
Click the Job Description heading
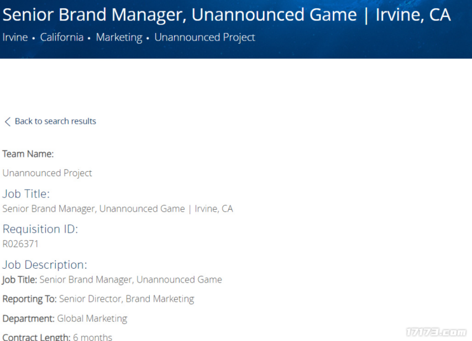[x=44, y=265]
